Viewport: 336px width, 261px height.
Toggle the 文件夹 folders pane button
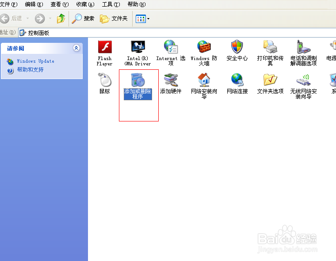114,19
